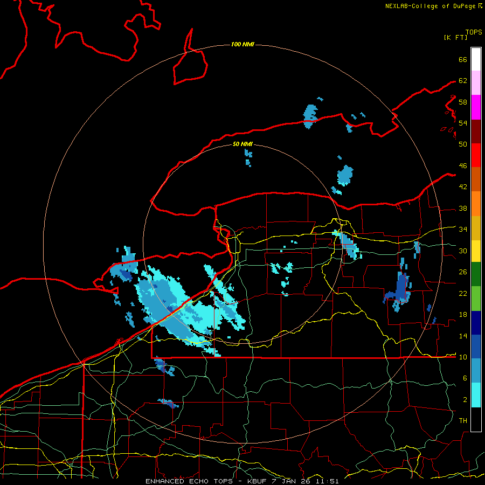Viewport: 485px width, 485px height.
Task: Select the 50 NMI range ring label
Action: pyautogui.click(x=242, y=144)
